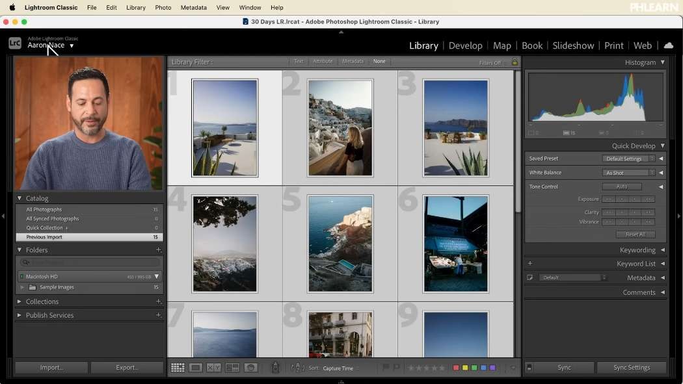Switch to Grid view icon
The height and width of the screenshot is (384, 683).
[x=178, y=368]
